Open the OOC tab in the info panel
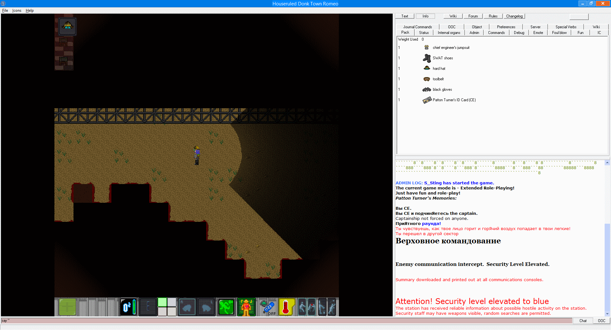611x330 pixels. [452, 27]
